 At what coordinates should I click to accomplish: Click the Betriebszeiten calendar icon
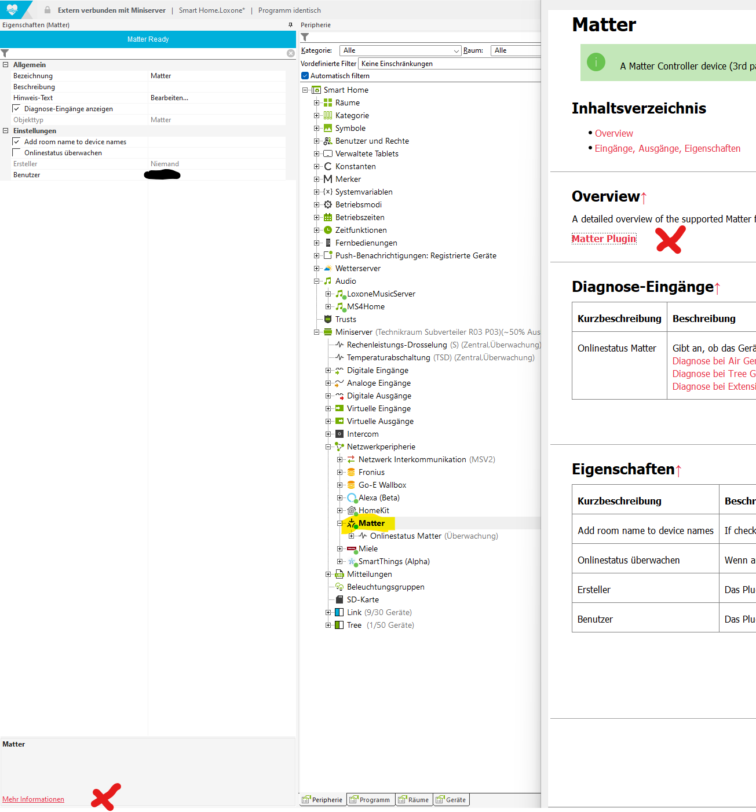pyautogui.click(x=328, y=217)
